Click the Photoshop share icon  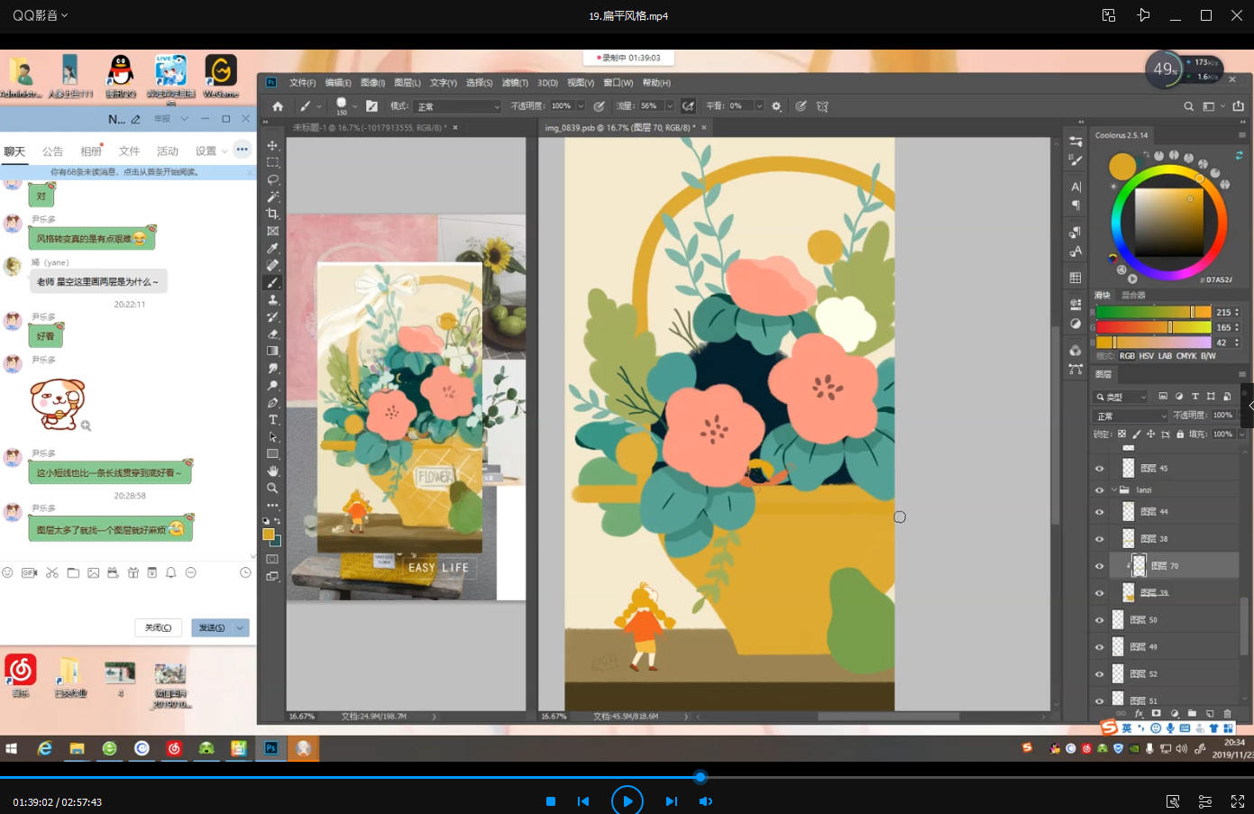pyautogui.click(x=1239, y=105)
